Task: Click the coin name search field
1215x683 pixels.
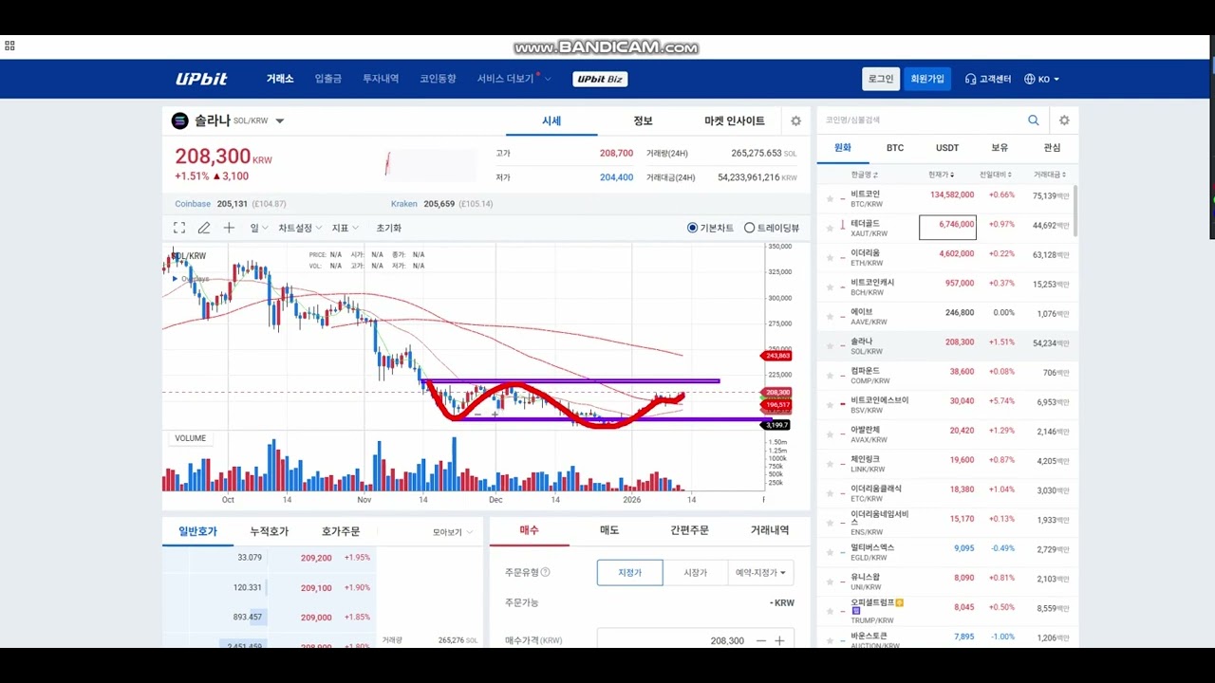Action: [x=921, y=120]
